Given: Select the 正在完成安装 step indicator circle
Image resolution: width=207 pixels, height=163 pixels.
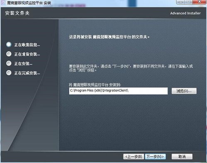Looking at the screenshot, I should (9, 73).
